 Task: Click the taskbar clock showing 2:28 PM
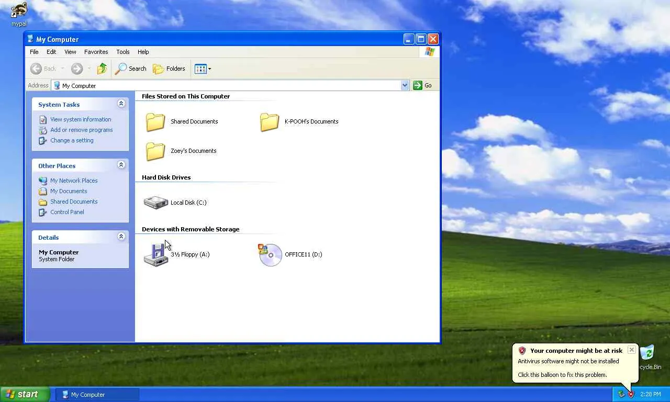click(650, 395)
